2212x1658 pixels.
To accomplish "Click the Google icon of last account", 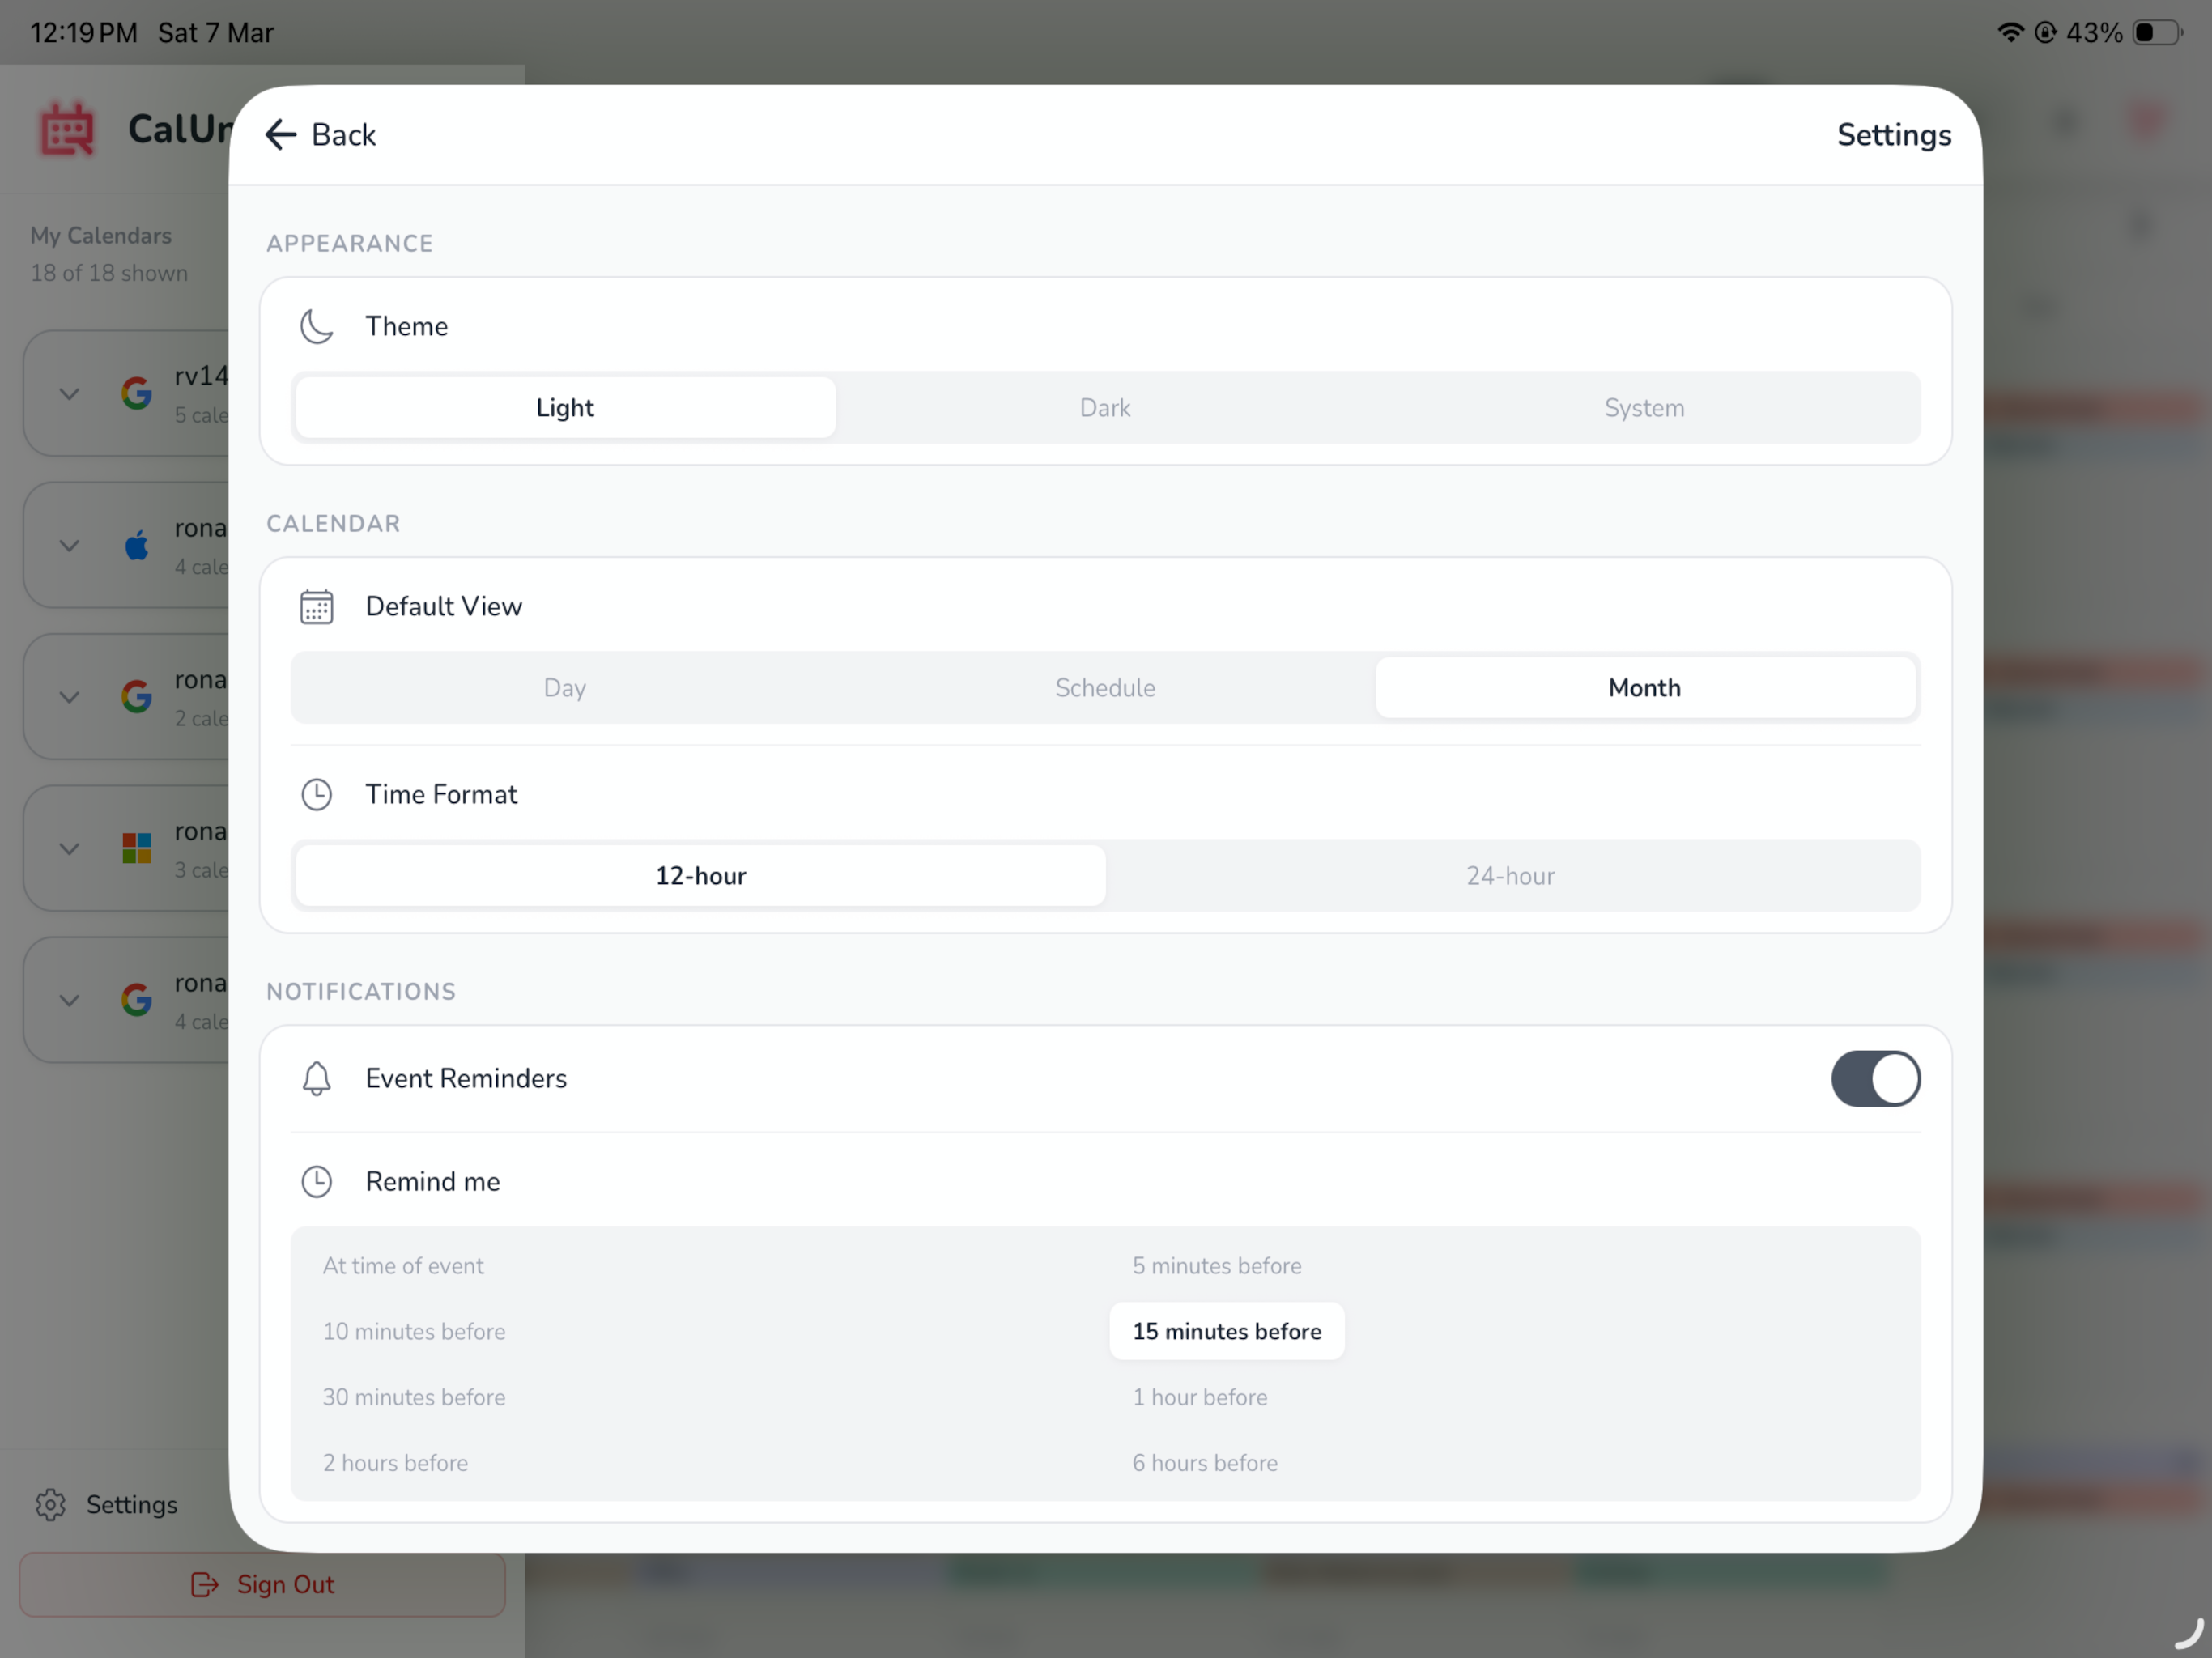I will click(x=137, y=1000).
